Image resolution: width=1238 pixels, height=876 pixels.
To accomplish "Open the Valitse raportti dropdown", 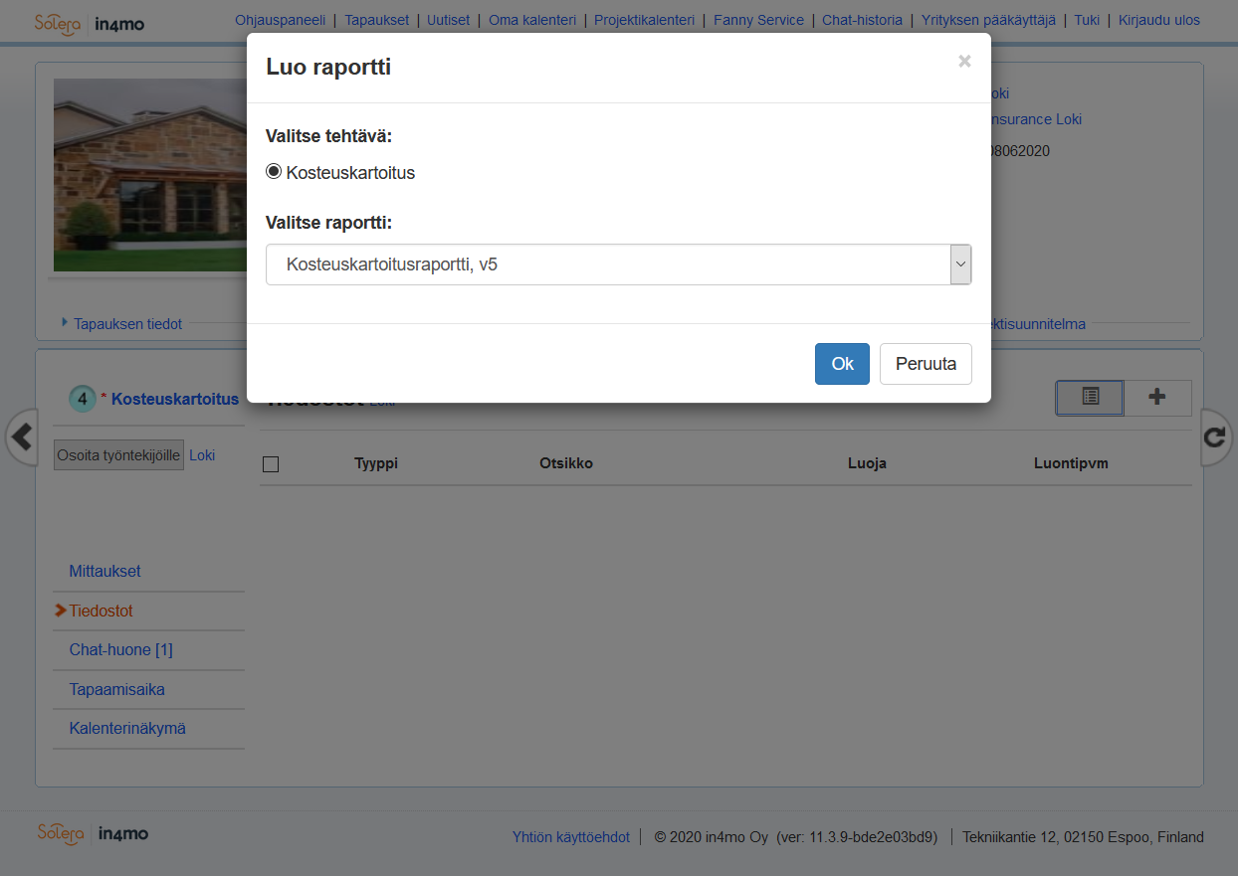I will point(618,264).
